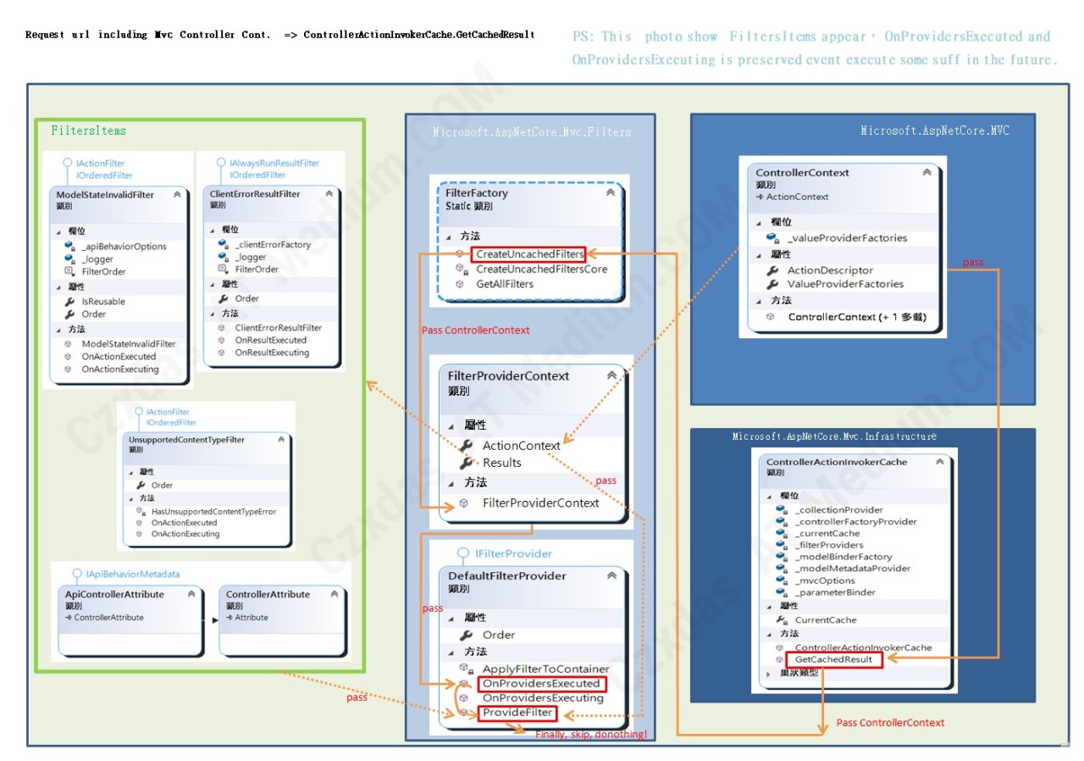Click the IFilterProvider interface lollipop icon
The width and height of the screenshot is (1084, 761).
(462, 553)
